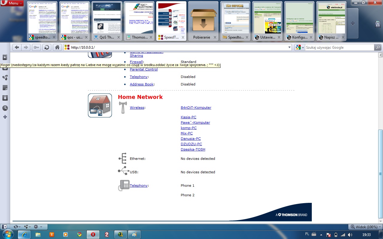Viewport: 383px width, 239px height.
Task: Open the address bar history dropdown
Action: point(289,47)
